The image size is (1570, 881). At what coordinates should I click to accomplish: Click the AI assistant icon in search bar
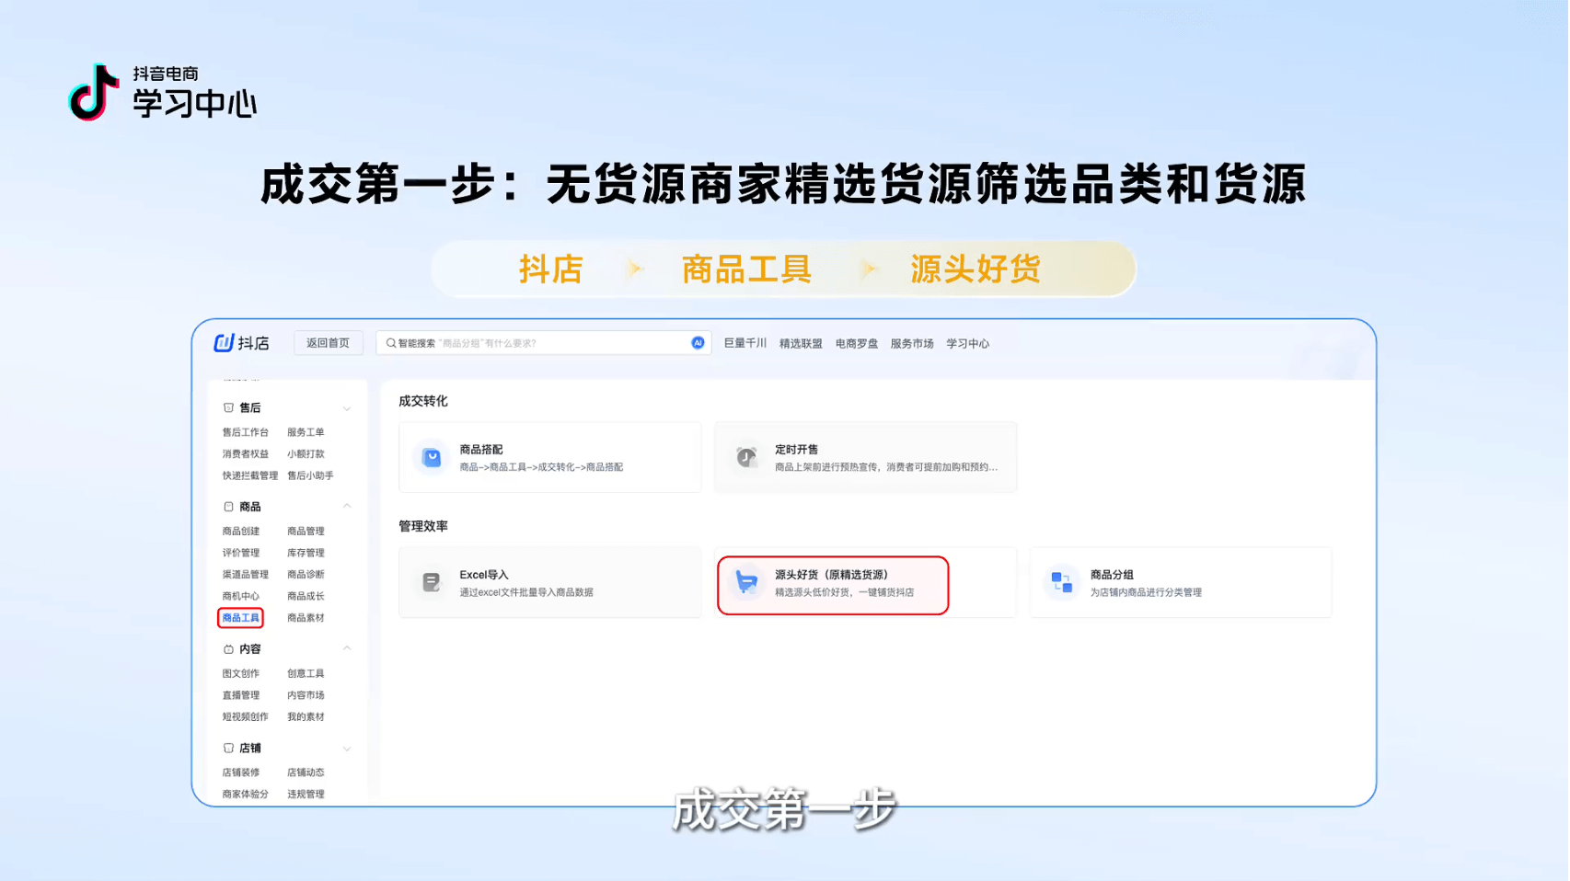click(x=698, y=343)
